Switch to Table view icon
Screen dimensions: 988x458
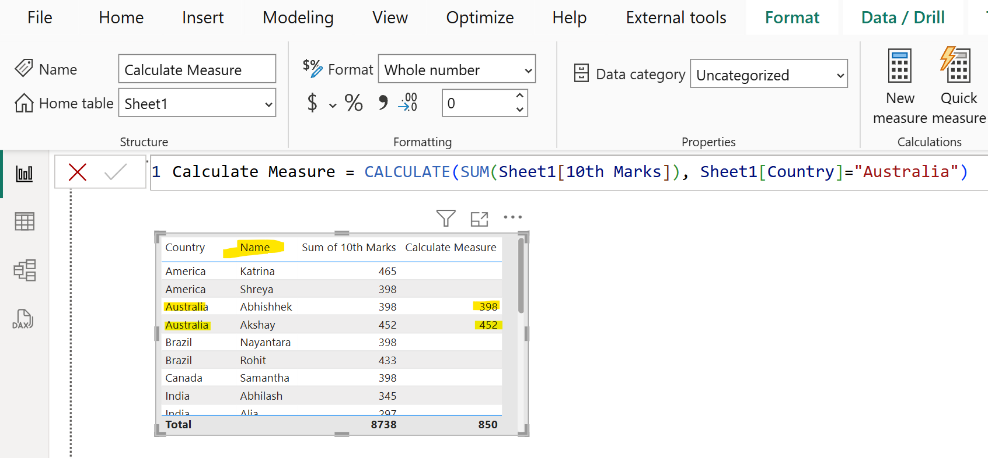click(24, 221)
